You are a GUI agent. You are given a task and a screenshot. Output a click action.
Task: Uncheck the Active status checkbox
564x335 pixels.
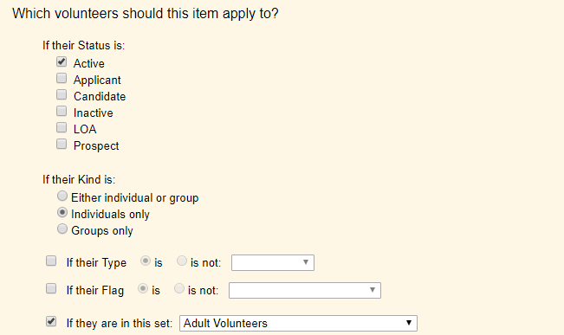pos(62,61)
